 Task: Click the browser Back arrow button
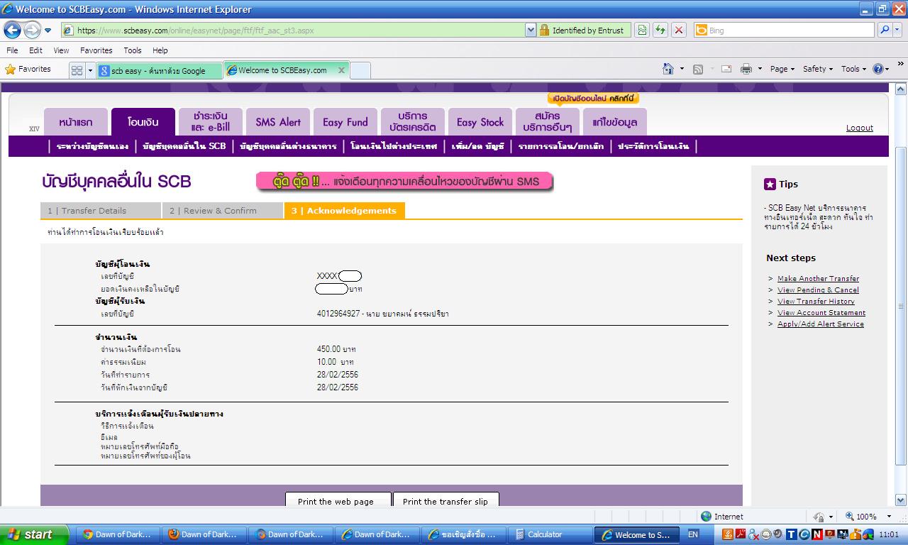pyautogui.click(x=13, y=30)
